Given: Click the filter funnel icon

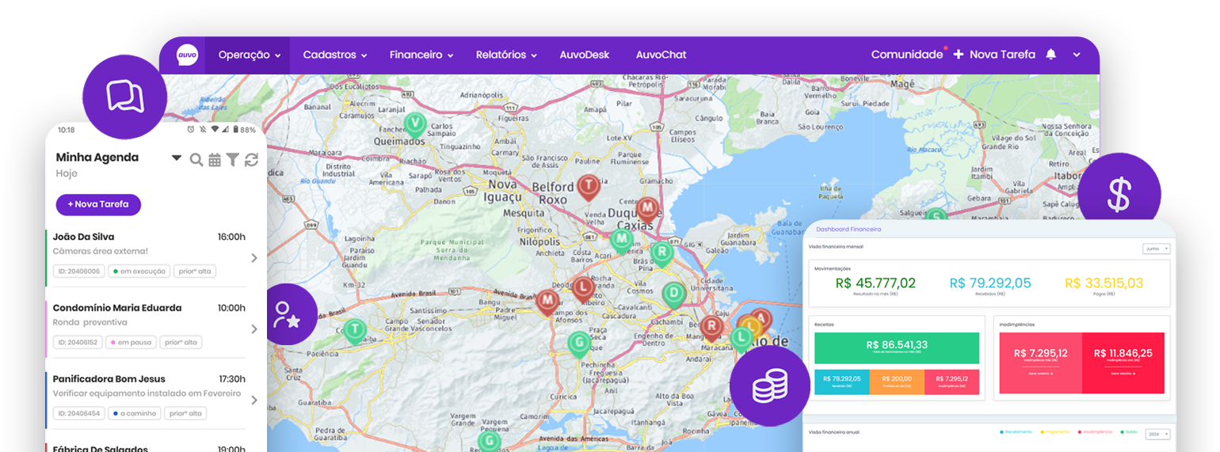Looking at the screenshot, I should pos(232,160).
